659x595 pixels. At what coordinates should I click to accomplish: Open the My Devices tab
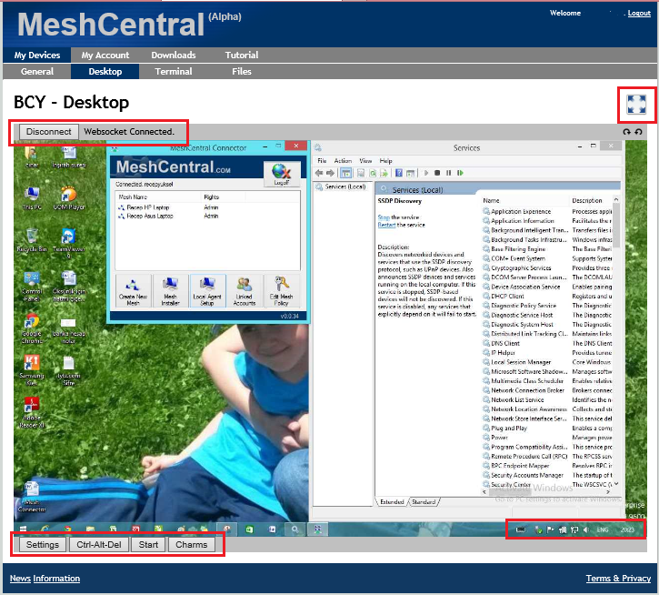coord(37,55)
